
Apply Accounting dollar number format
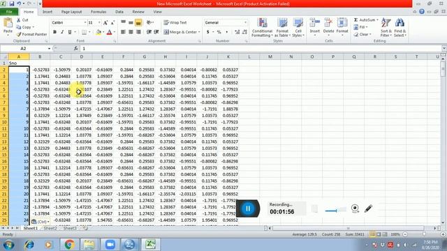tap(208, 32)
